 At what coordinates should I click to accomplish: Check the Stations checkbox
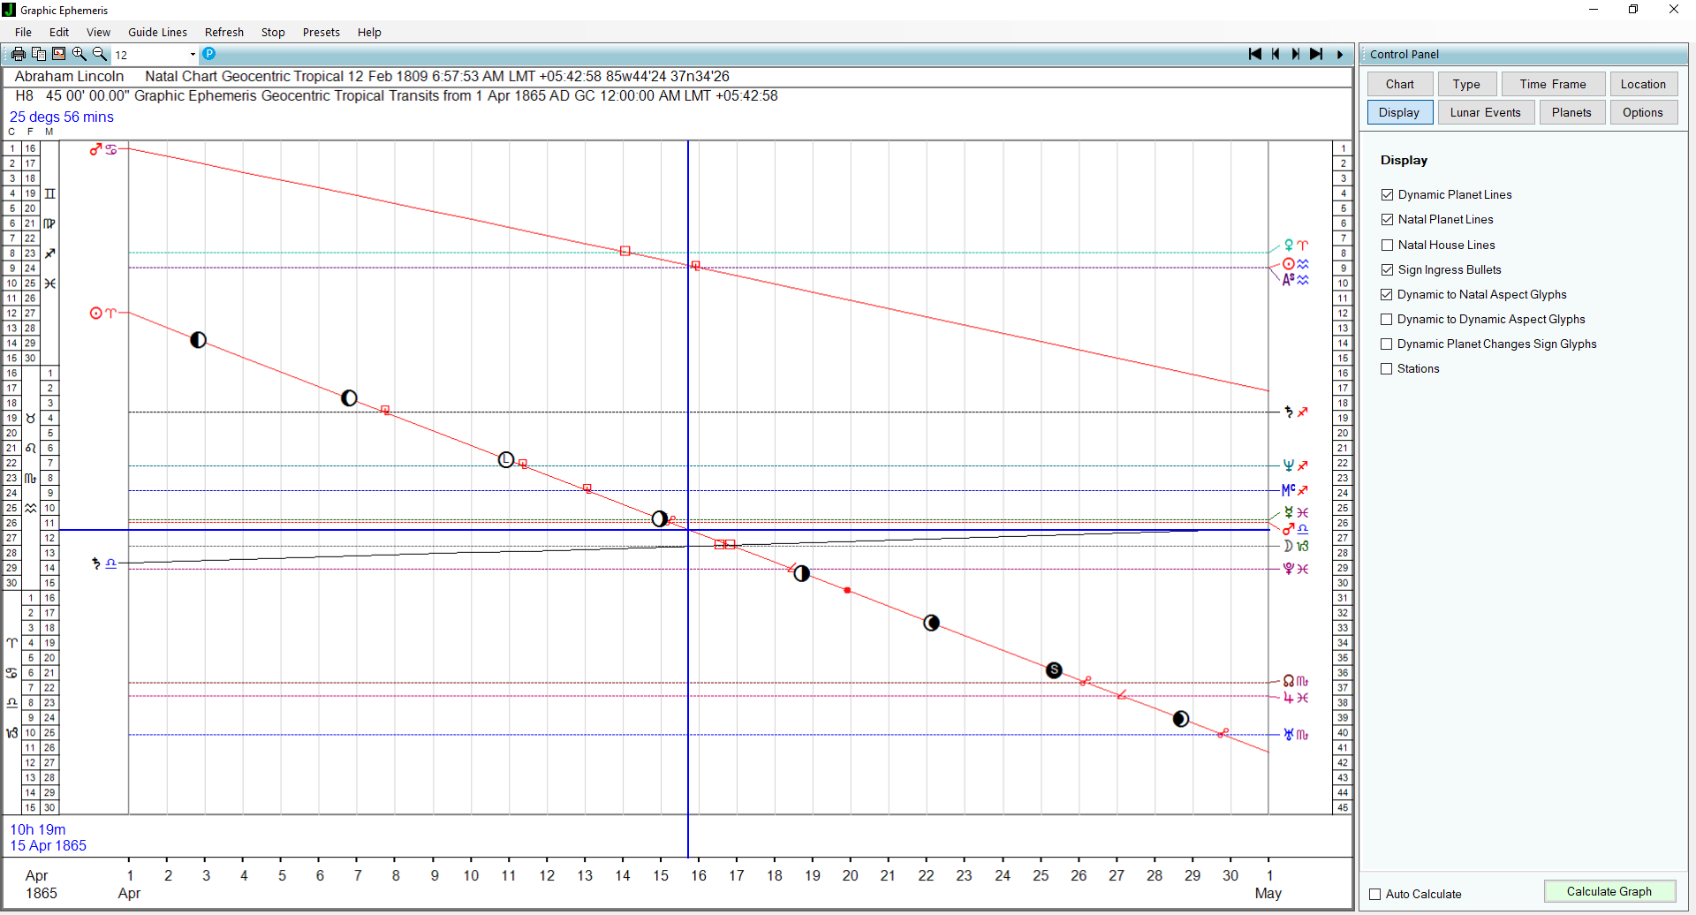(x=1387, y=368)
